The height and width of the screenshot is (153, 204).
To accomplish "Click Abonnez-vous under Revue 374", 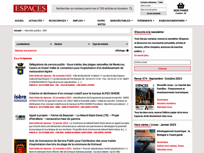I will coord(164,107).
